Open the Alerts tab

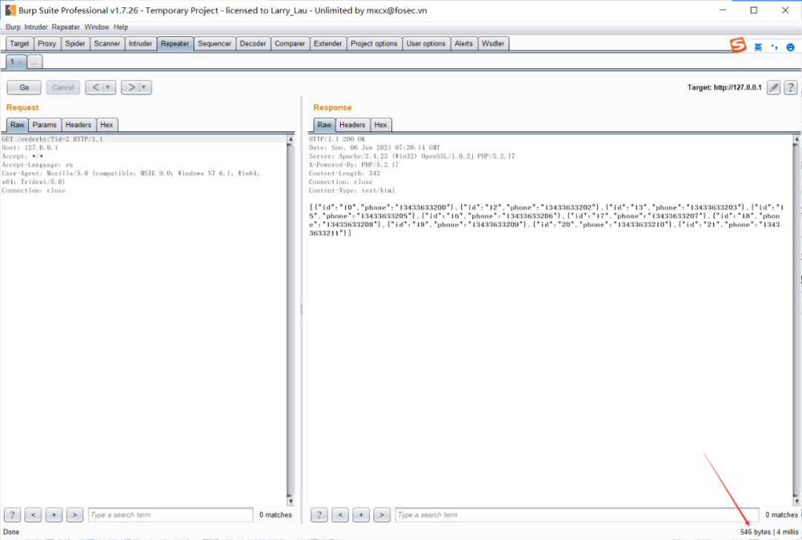tap(463, 44)
